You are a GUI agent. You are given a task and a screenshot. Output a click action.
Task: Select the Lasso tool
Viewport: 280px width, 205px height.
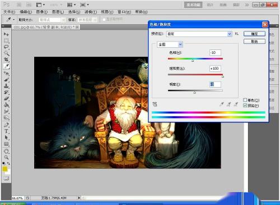coord(6,47)
